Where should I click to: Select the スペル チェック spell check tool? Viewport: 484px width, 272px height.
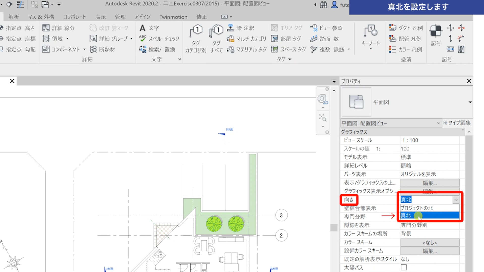point(159,39)
